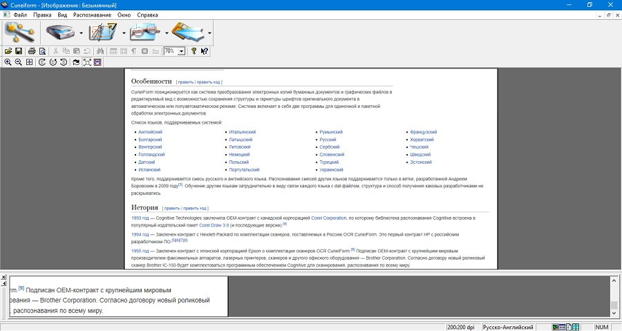Image resolution: width=622 pixels, height=331 pixels.
Task: Click the Русско-Английский status bar field
Action: pos(507,326)
